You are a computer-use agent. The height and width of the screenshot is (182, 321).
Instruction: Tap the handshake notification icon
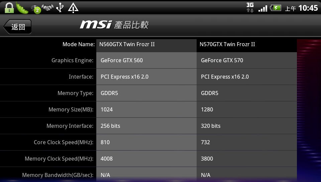pos(47,8)
